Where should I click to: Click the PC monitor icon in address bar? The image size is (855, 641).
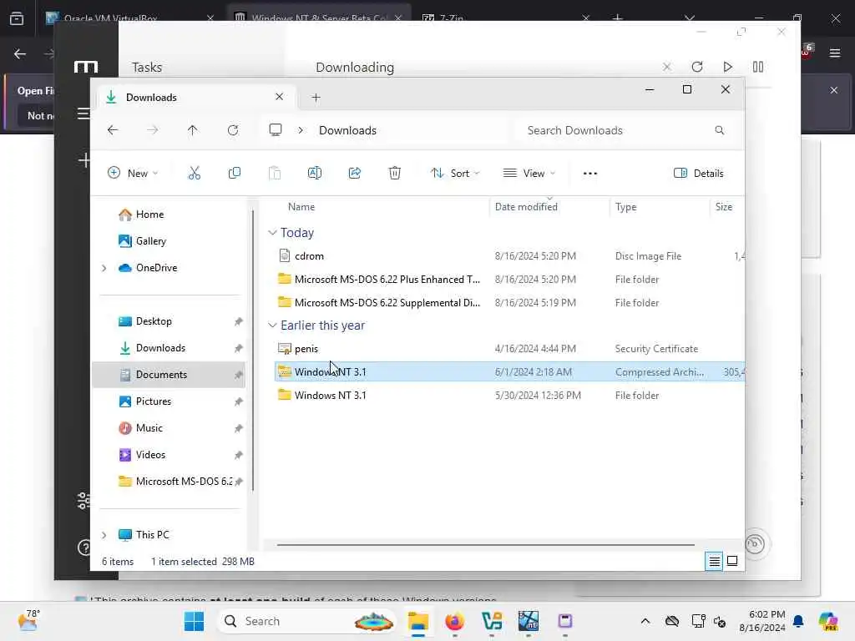point(276,129)
